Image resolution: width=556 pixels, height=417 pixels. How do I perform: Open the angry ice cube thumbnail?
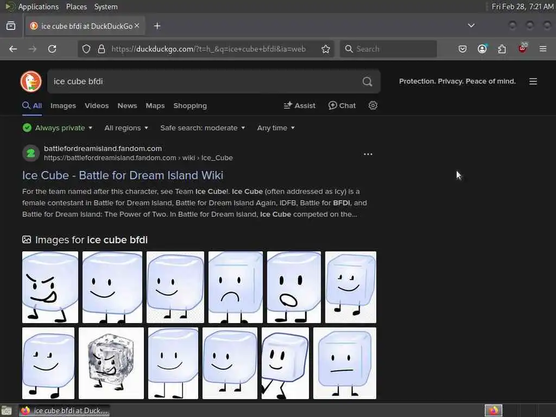point(50,287)
